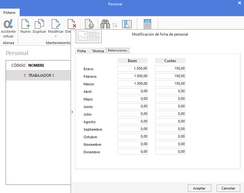Open the calculator icon

click(147, 24)
